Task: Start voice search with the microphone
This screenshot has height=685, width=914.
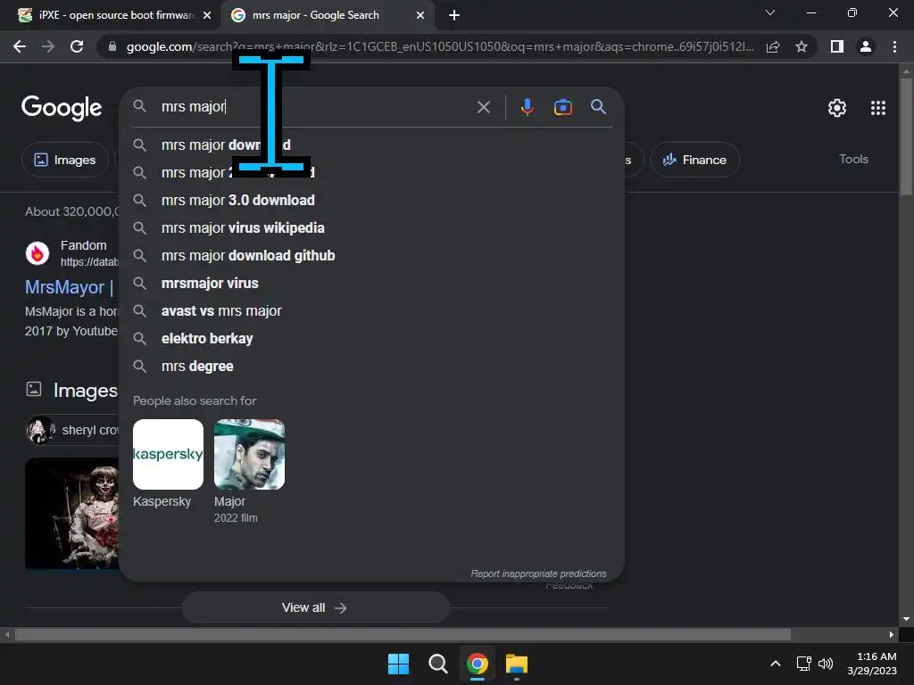Action: (x=527, y=107)
